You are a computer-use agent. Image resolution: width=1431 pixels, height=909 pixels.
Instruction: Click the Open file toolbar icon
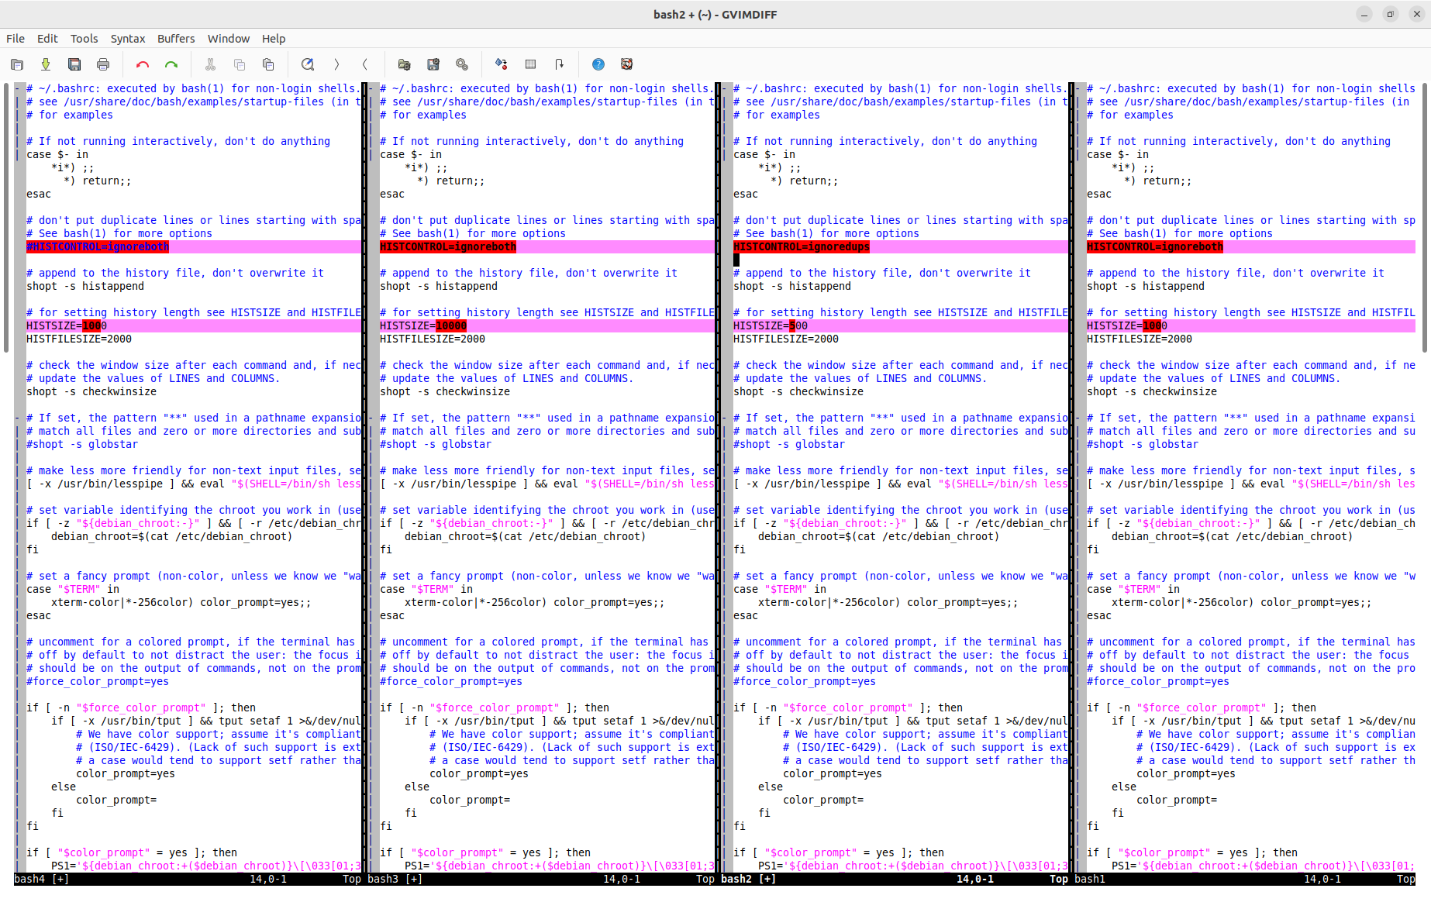tap(17, 64)
